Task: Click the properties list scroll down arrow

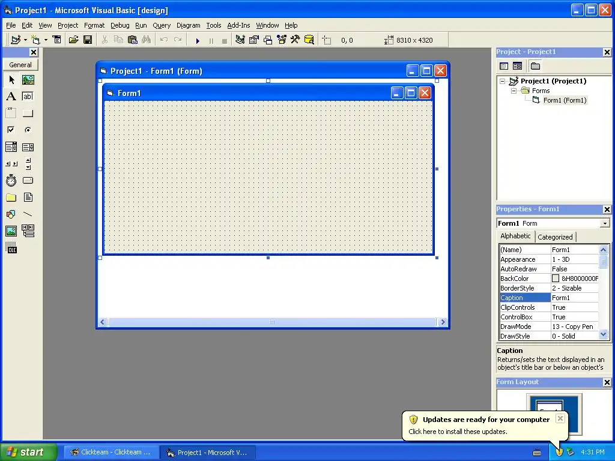Action: (x=603, y=334)
